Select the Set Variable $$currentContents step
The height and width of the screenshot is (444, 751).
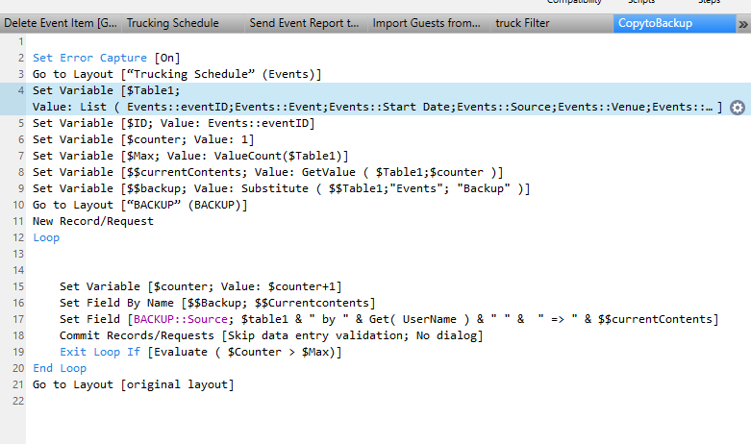[x=267, y=172]
